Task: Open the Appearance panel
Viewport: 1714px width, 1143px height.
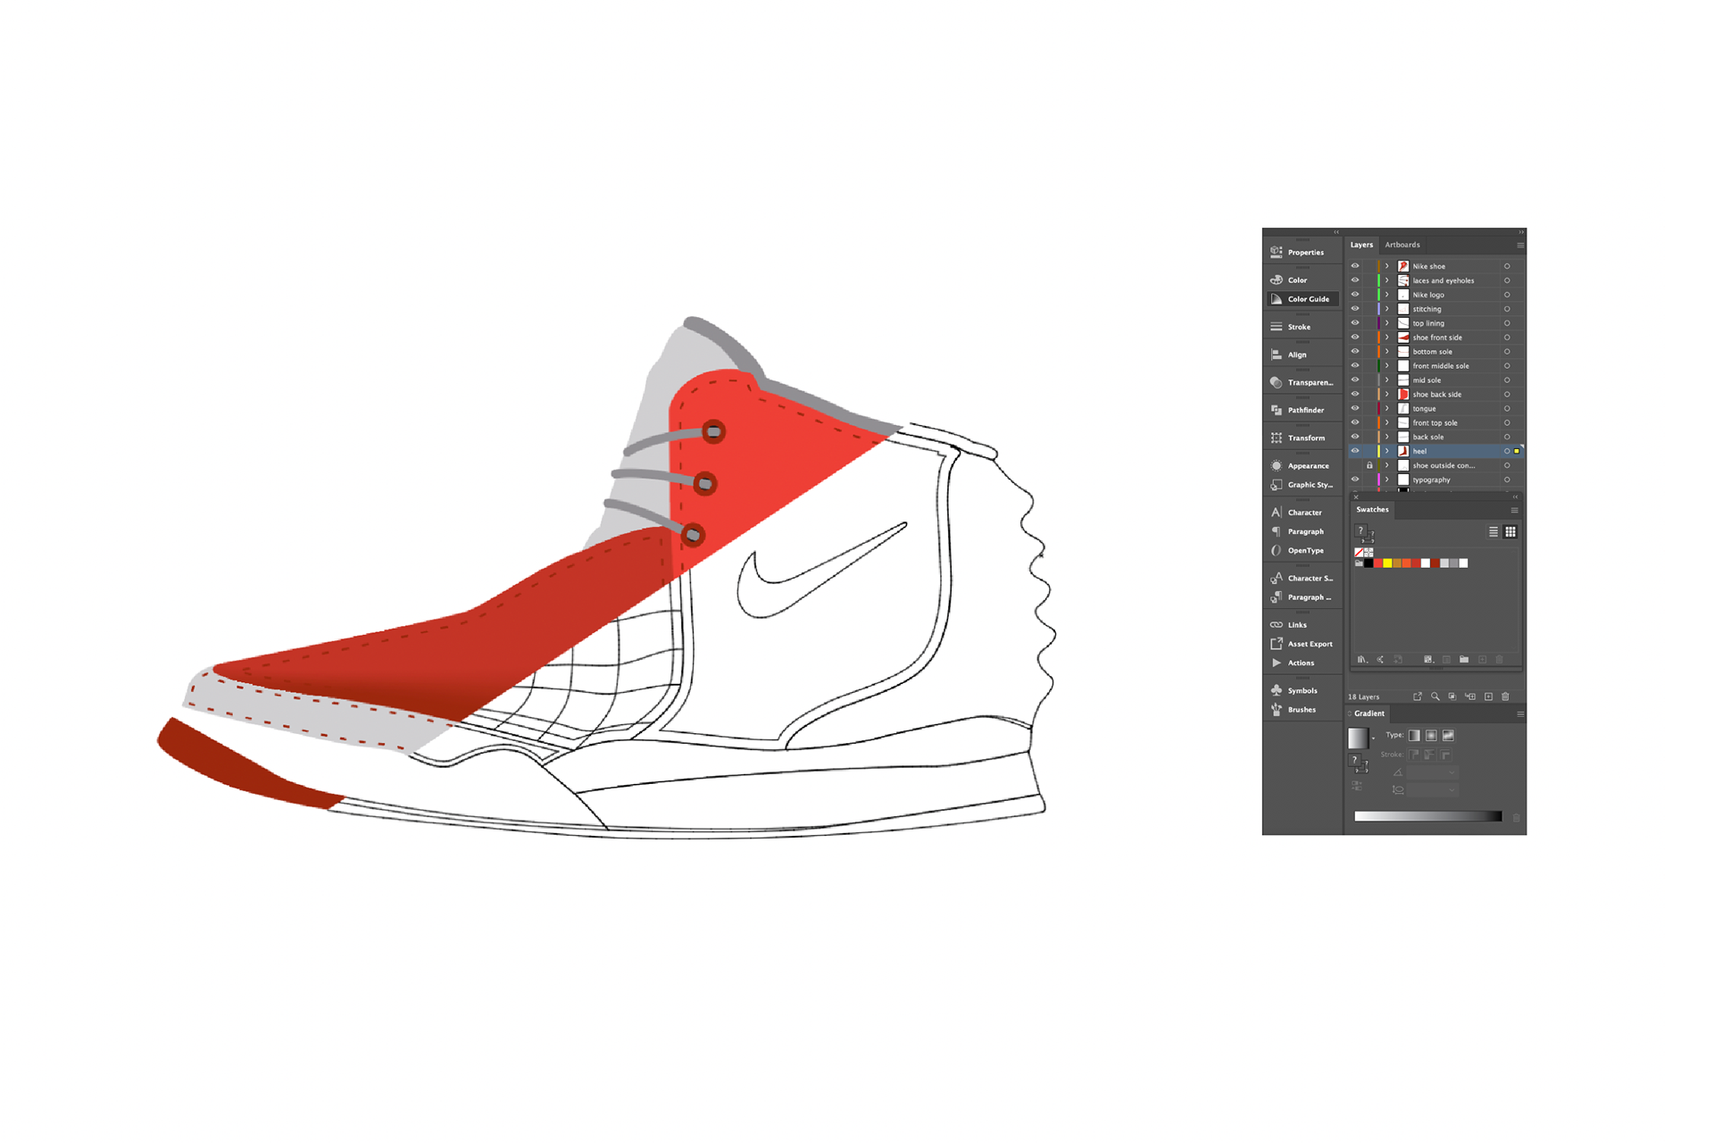Action: 1307,465
